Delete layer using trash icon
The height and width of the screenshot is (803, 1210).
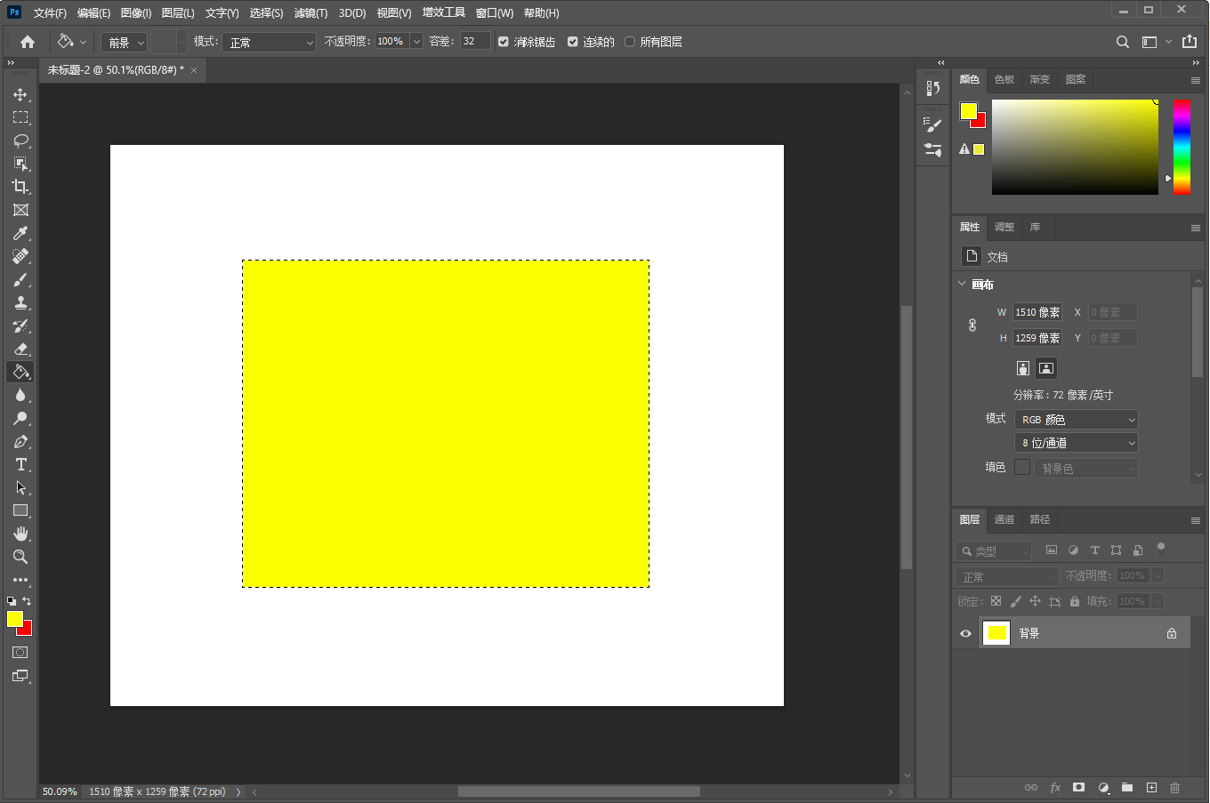1174,788
